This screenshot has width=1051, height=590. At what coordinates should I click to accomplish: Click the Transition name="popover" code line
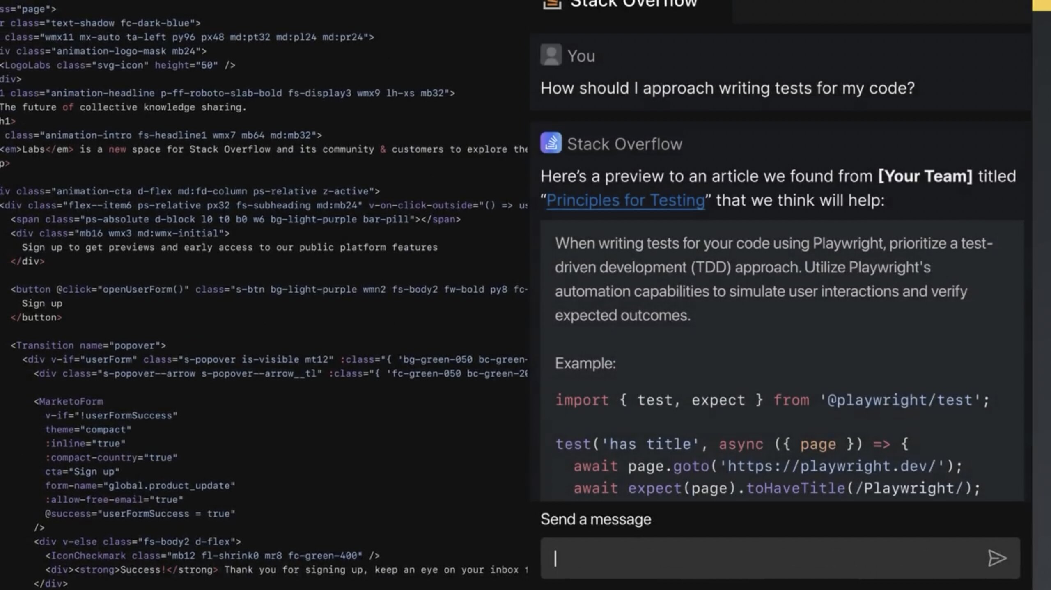click(x=88, y=345)
